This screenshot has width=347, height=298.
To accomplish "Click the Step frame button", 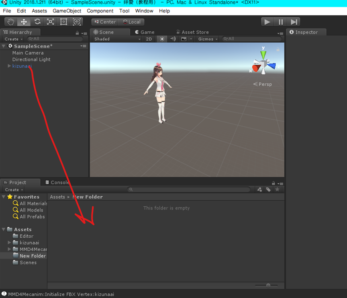I will [294, 22].
